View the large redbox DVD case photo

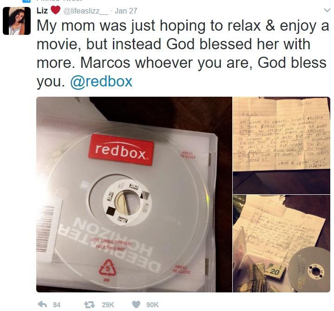click(x=134, y=194)
